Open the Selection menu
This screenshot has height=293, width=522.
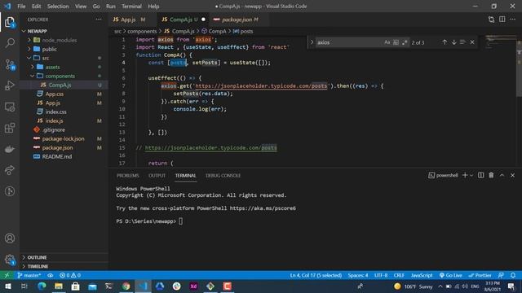click(x=58, y=6)
